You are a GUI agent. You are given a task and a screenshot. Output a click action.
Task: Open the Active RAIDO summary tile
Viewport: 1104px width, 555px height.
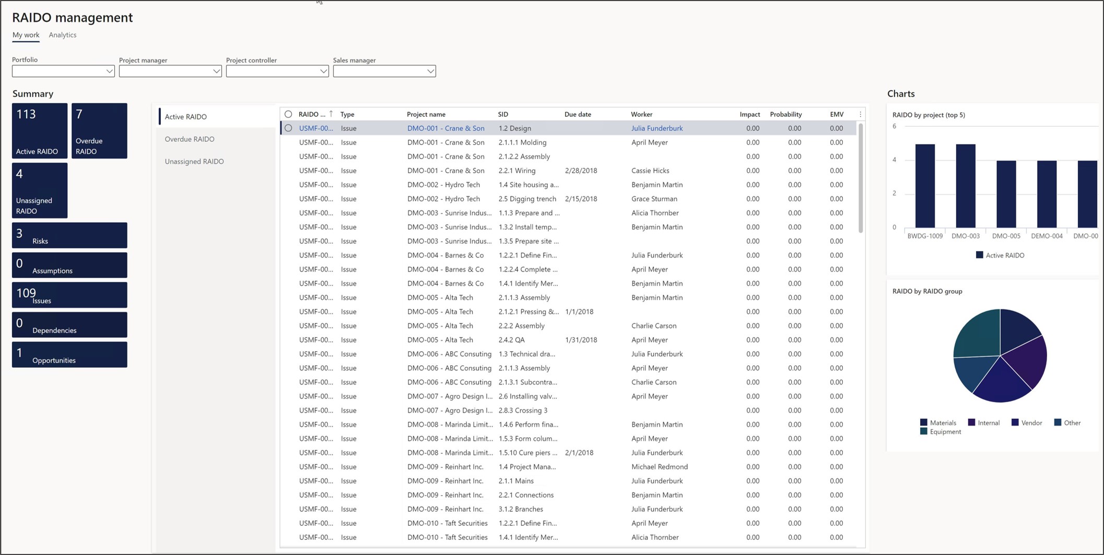tap(40, 130)
